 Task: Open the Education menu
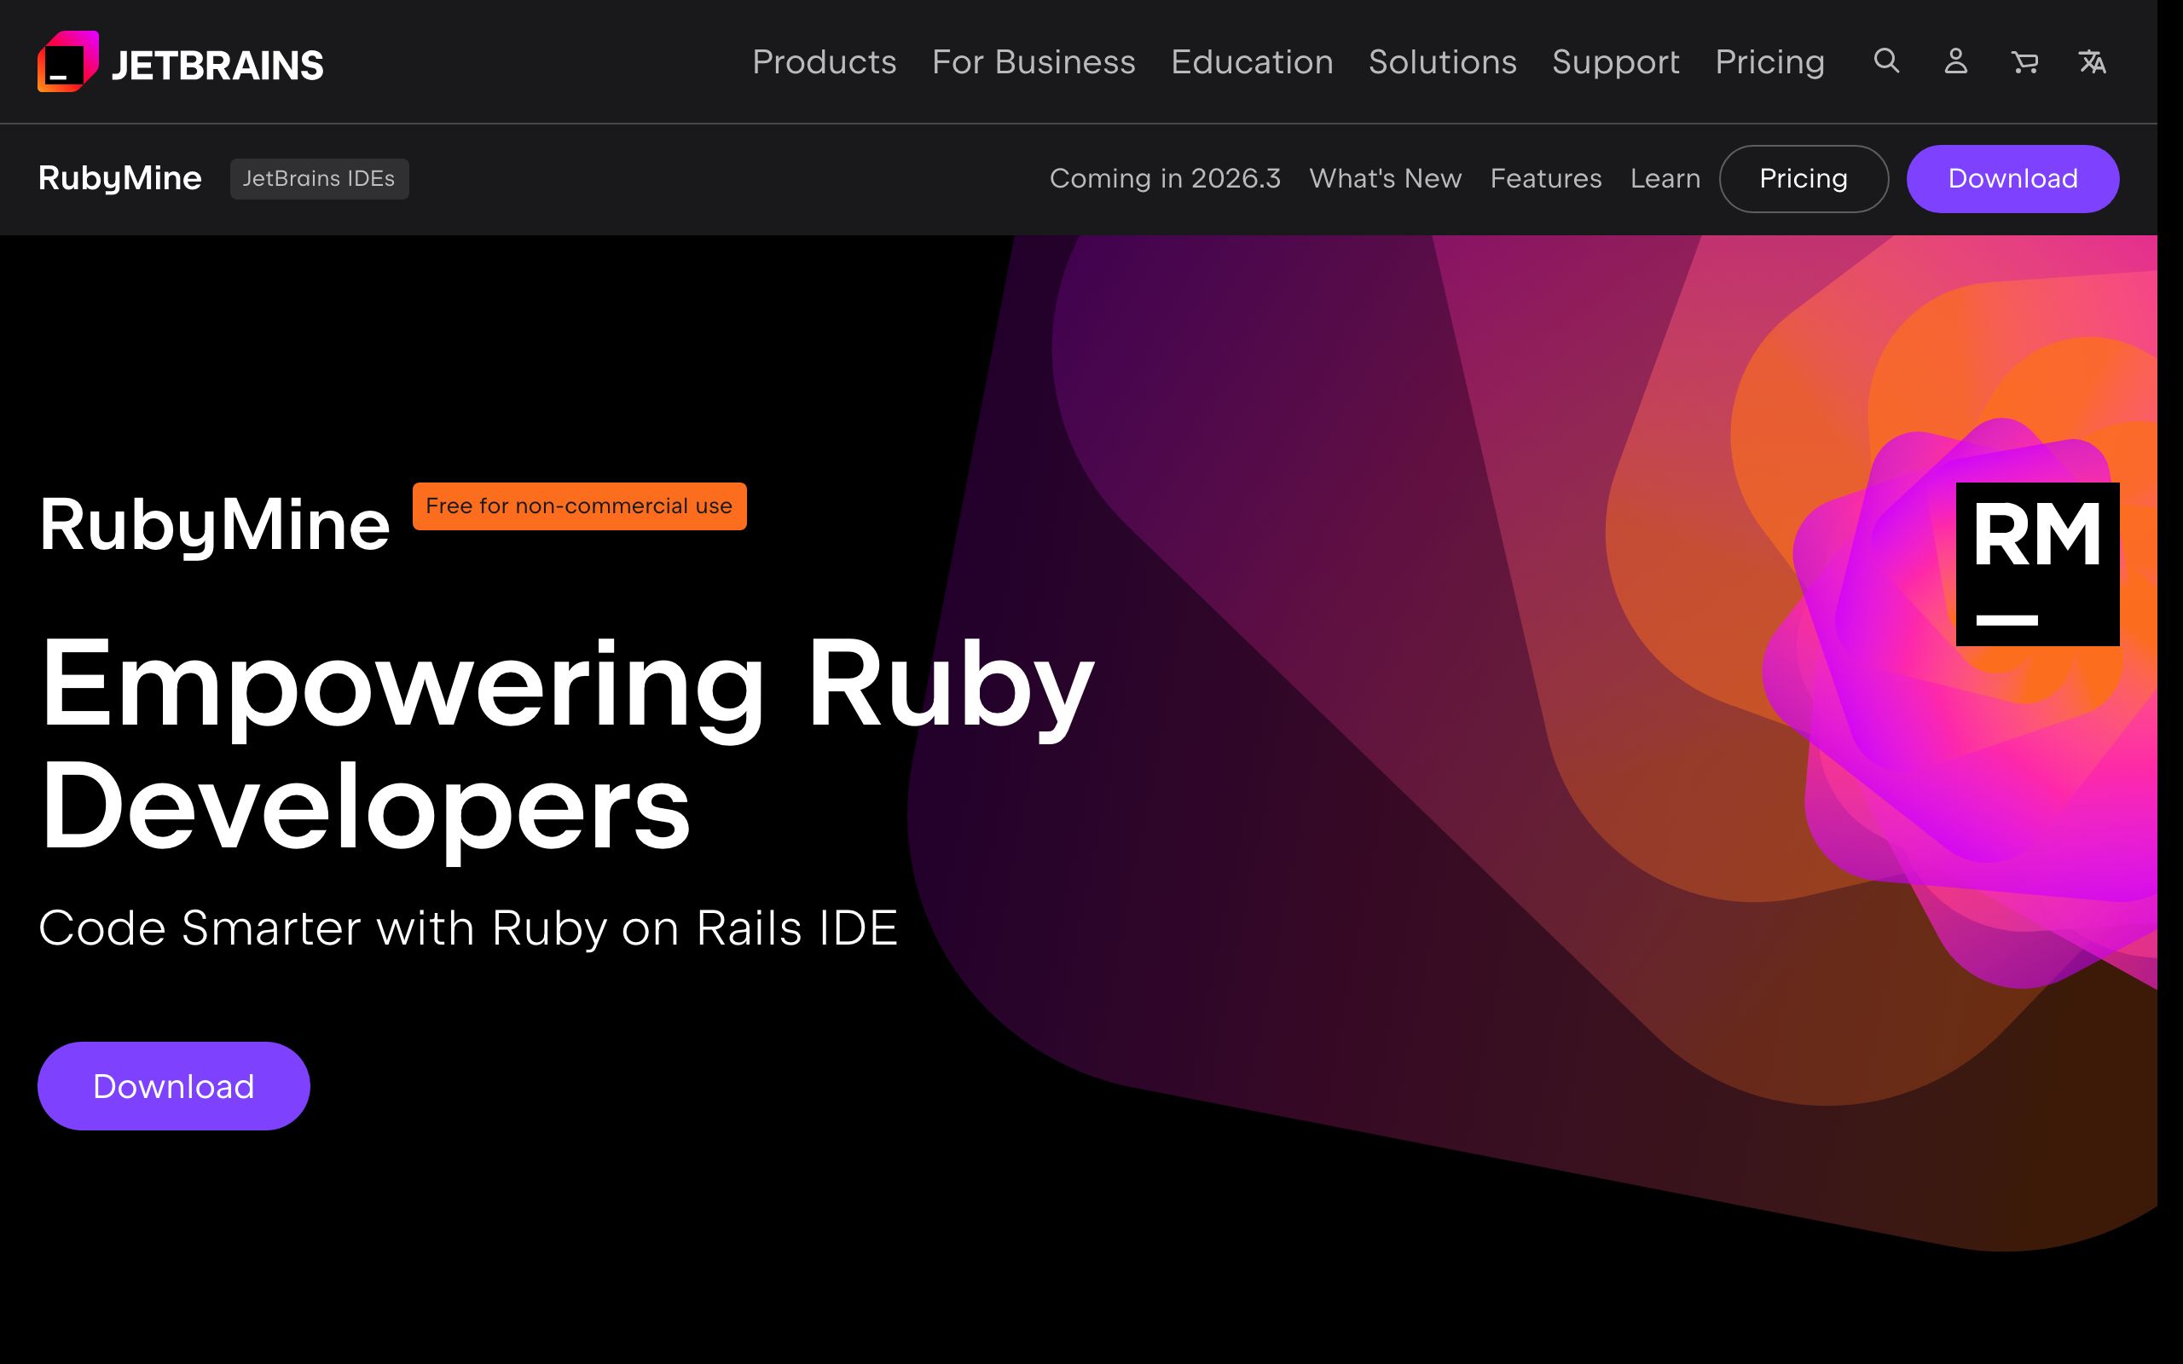point(1252,62)
